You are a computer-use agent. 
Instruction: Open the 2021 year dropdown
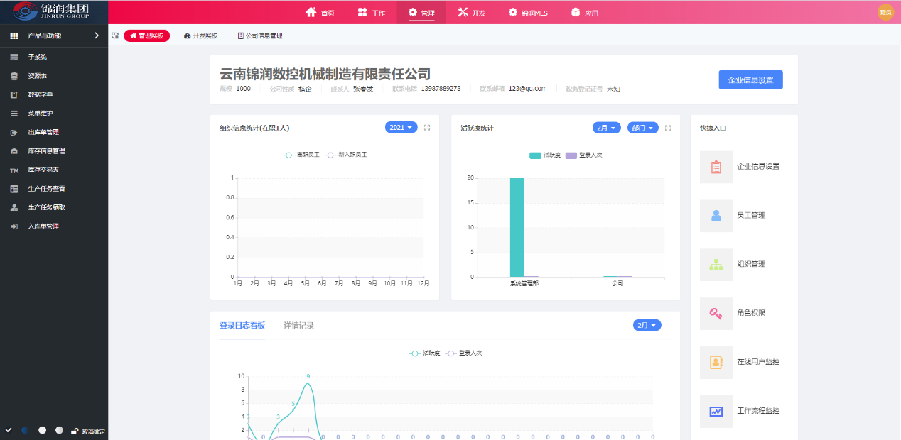coord(401,128)
